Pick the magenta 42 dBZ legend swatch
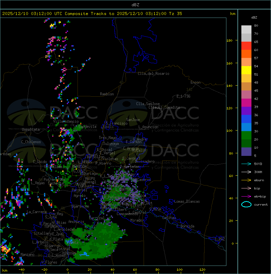The image size is (271, 274). [246, 103]
